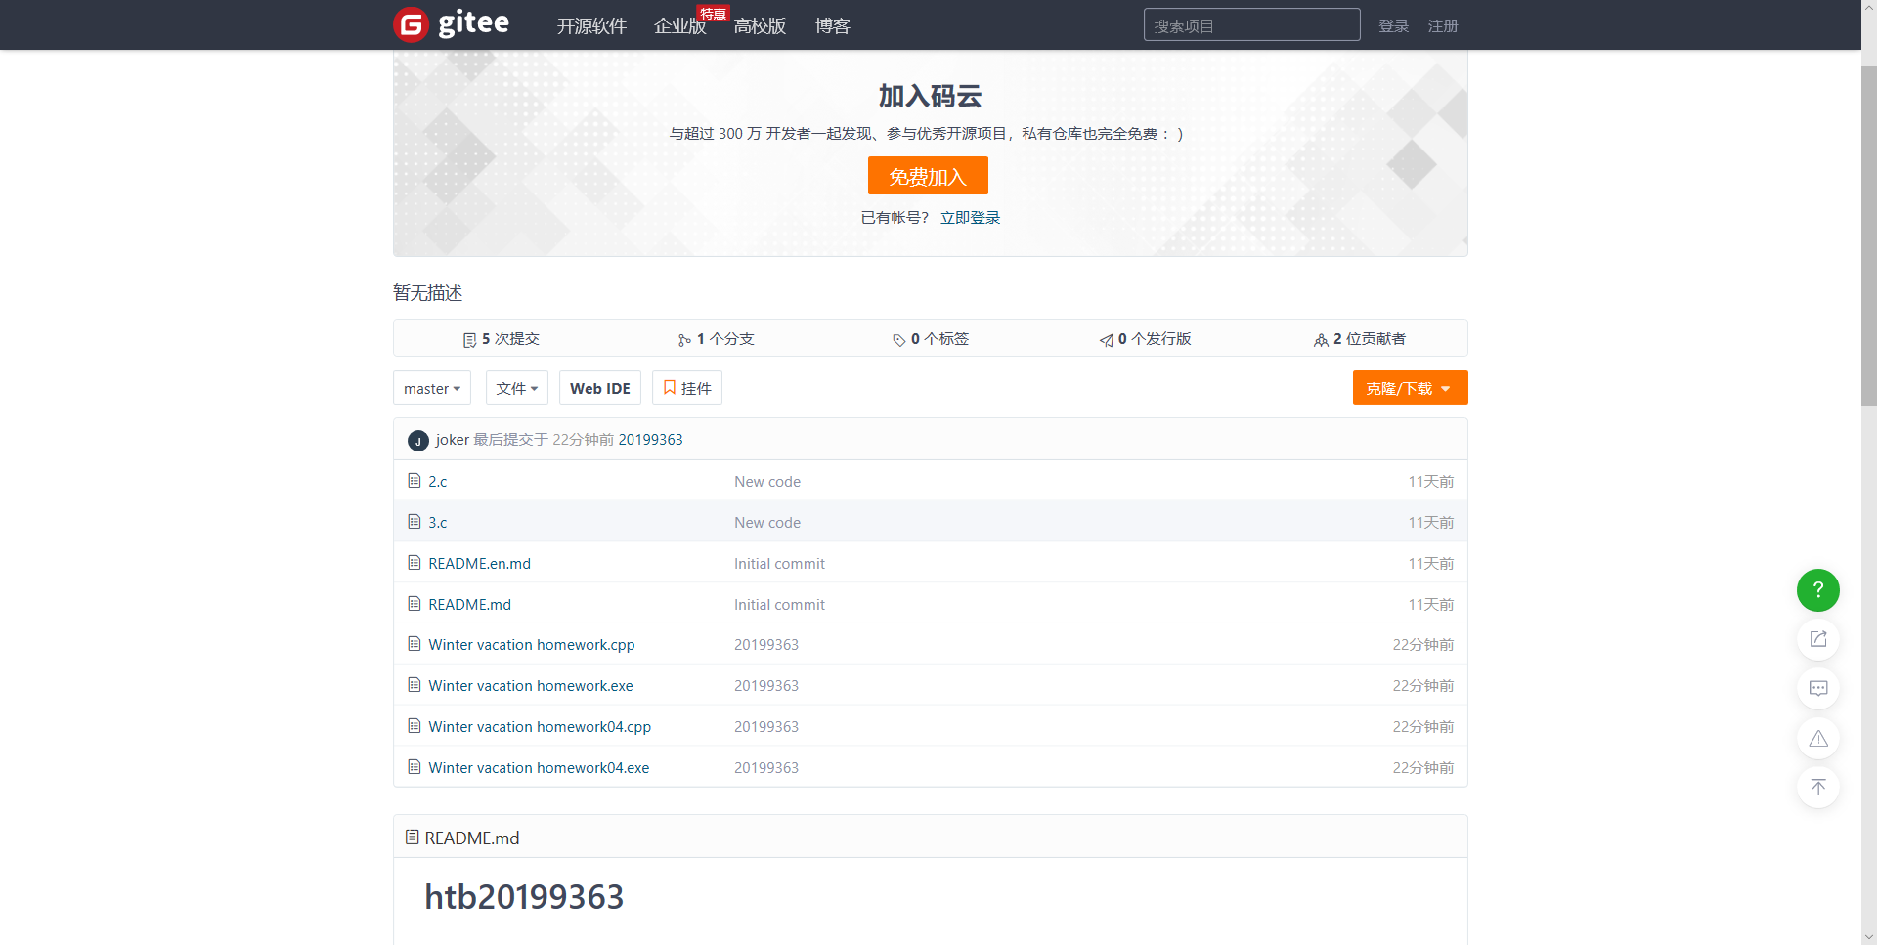View the 0 个发行版 releases
Viewport: 1877px width, 945px height.
[1145, 339]
